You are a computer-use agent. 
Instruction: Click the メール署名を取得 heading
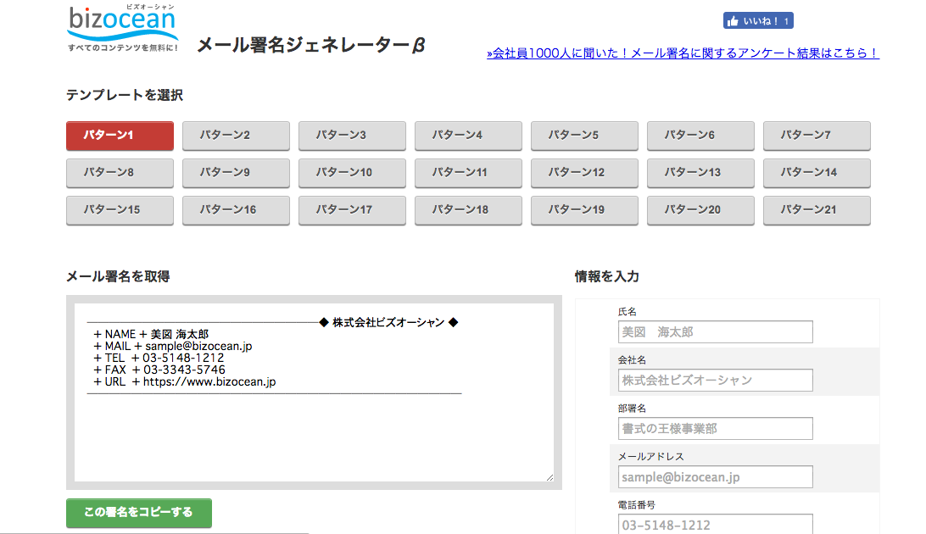(118, 276)
